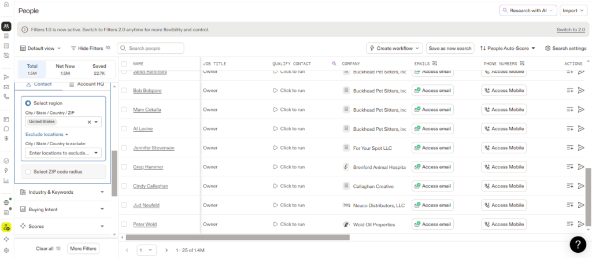Expand the Industry & Keywords filter
592x258 pixels.
tap(62, 192)
